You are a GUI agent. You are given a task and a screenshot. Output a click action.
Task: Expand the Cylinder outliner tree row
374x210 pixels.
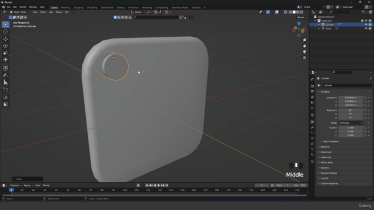(x=319, y=24)
